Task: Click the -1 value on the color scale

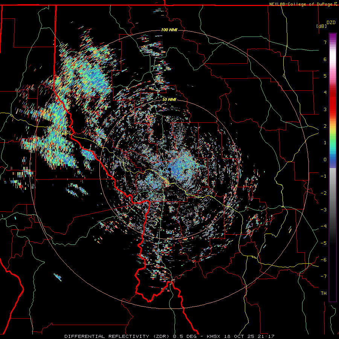Action: (x=324, y=176)
